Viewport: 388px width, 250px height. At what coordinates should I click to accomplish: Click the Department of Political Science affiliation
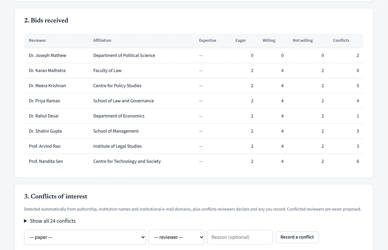point(124,55)
